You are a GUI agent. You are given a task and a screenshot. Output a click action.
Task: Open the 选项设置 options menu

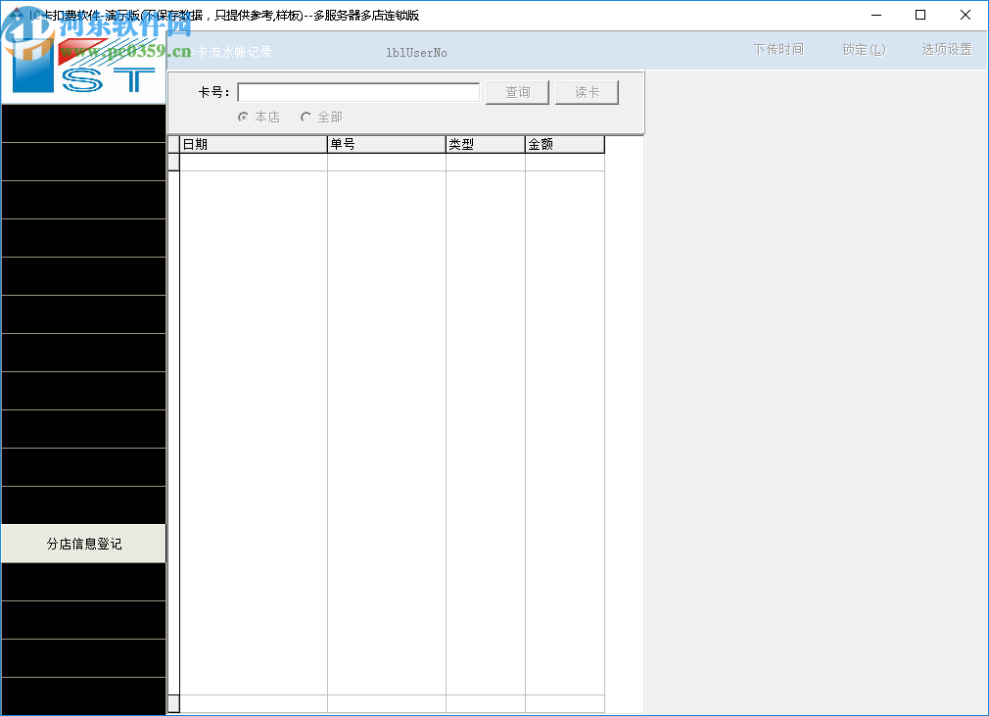946,49
